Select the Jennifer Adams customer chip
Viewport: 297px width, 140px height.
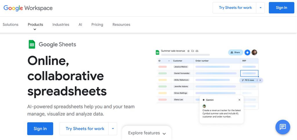pos(181,87)
